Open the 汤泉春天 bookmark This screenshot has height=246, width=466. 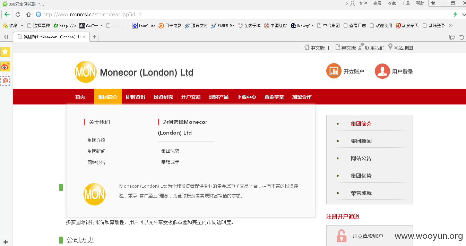[407, 26]
